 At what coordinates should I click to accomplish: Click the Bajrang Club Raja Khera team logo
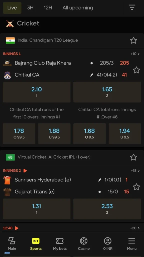point(7,63)
